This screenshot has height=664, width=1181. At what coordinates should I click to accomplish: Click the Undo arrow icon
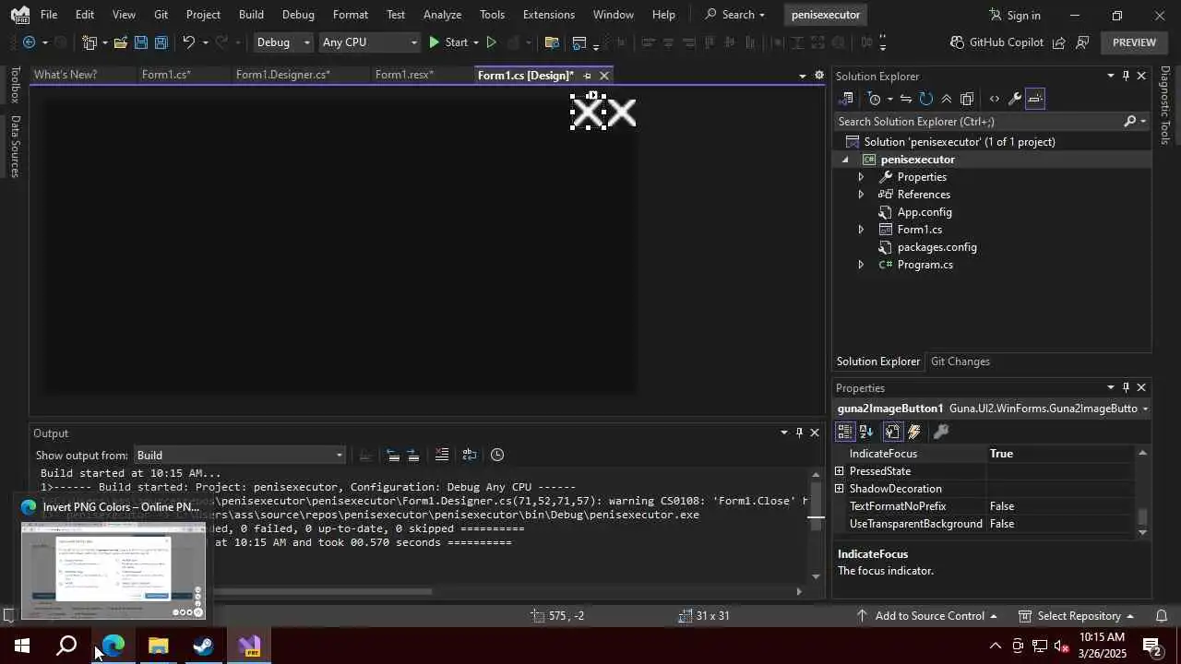188,42
